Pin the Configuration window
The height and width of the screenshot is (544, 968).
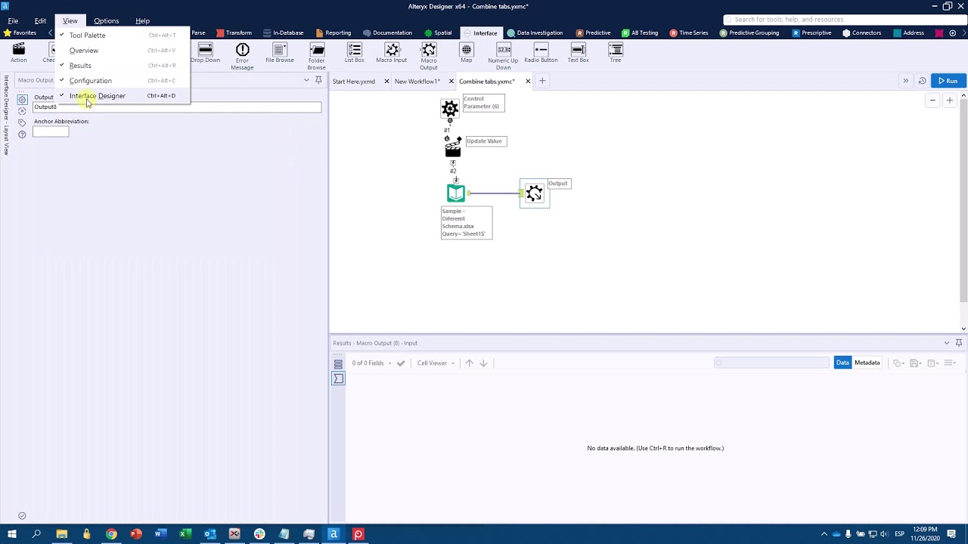pyautogui.click(x=318, y=80)
